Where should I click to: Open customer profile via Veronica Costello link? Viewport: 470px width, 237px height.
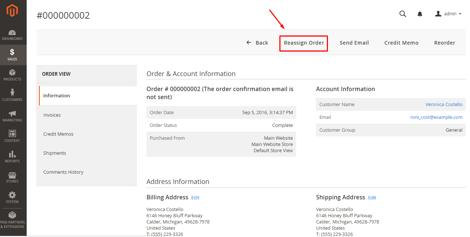pyautogui.click(x=444, y=104)
